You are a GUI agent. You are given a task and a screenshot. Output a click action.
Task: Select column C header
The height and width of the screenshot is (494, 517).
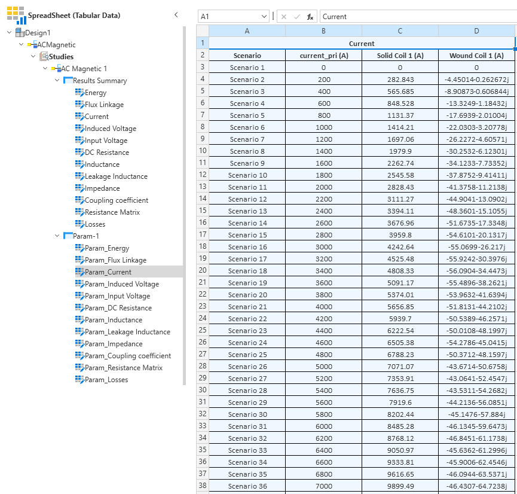400,31
